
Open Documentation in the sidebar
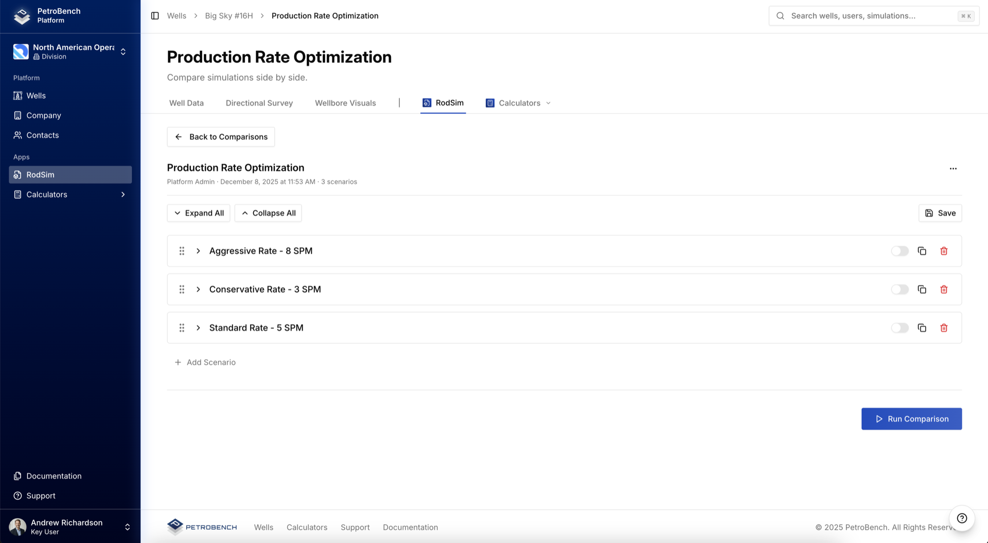pos(70,476)
